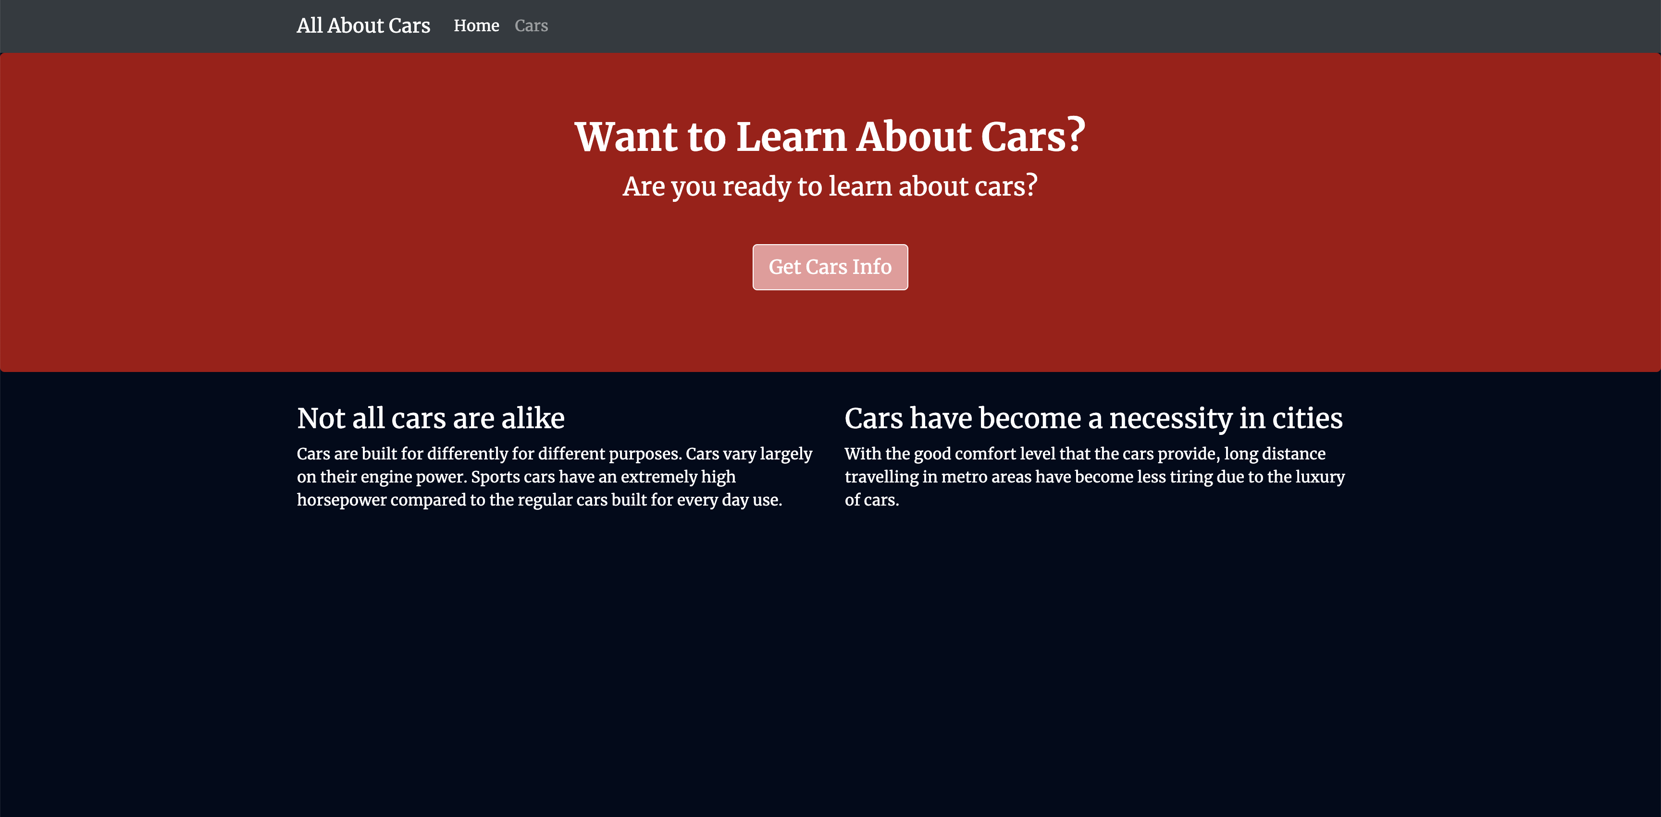This screenshot has width=1661, height=817.
Task: Go to the Home nav item
Action: (476, 26)
